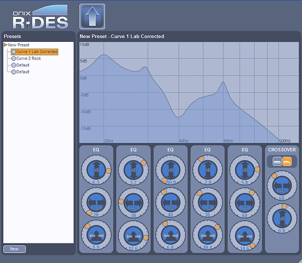
Task: Click the Presets panel heading
Action: pyautogui.click(x=13, y=36)
